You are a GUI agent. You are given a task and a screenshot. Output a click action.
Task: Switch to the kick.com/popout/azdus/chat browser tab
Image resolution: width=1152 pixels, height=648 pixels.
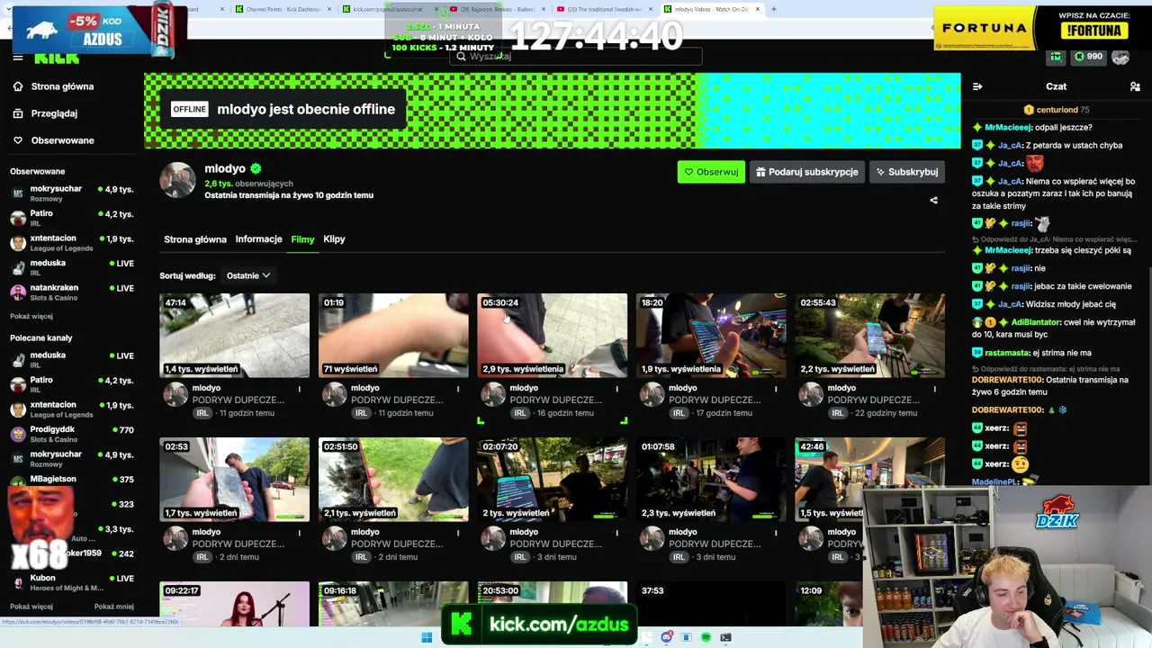pos(391,9)
